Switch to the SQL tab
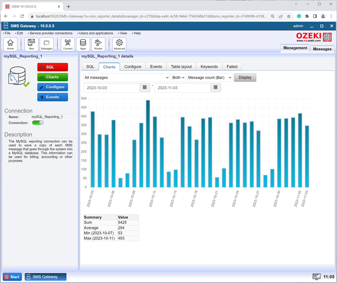 pyautogui.click(x=90, y=67)
